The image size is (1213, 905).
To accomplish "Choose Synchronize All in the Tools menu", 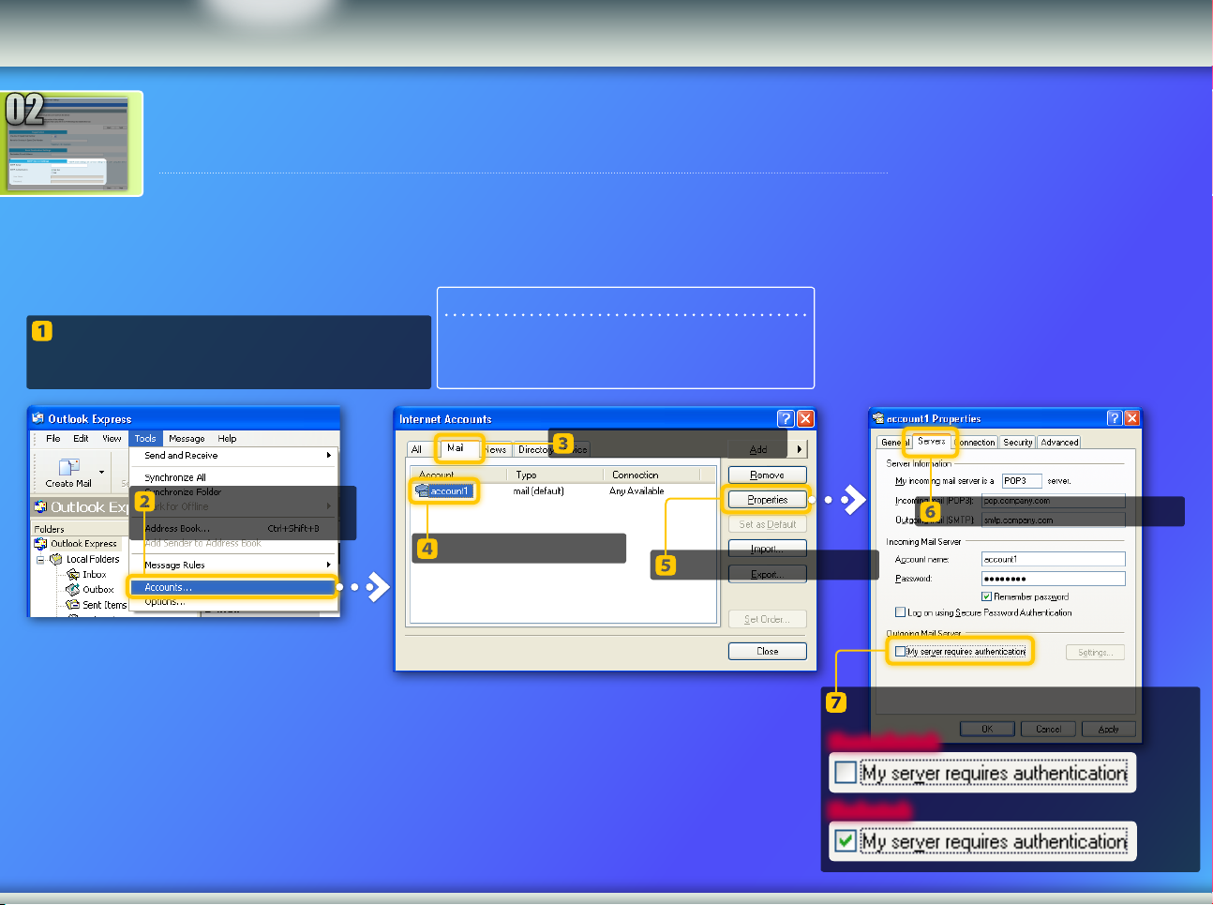I will (175, 477).
